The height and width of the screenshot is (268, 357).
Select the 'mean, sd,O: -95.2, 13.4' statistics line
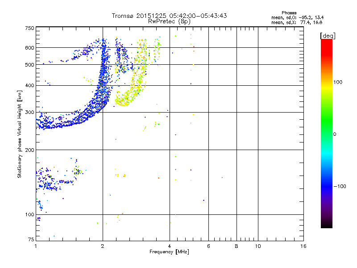(297, 17)
